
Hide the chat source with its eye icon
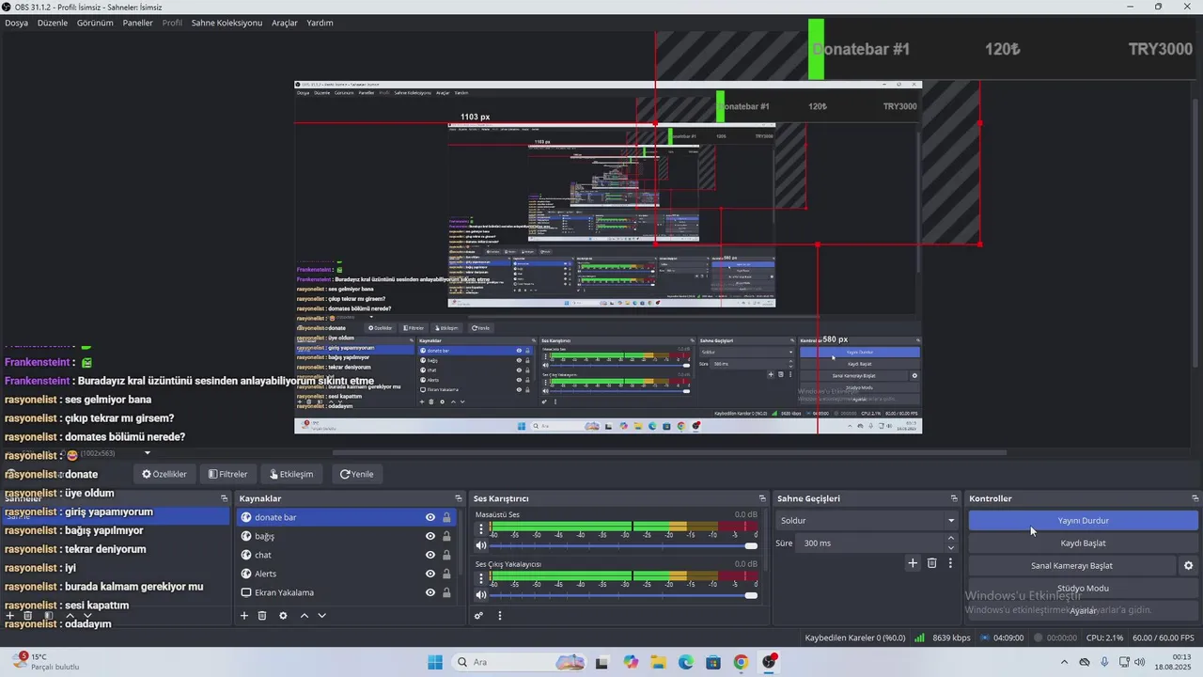click(x=430, y=555)
